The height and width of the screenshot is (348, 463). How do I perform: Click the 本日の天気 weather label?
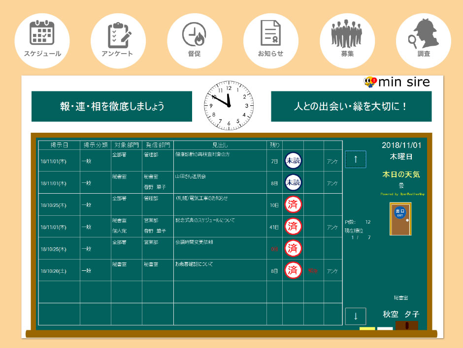[401, 174]
